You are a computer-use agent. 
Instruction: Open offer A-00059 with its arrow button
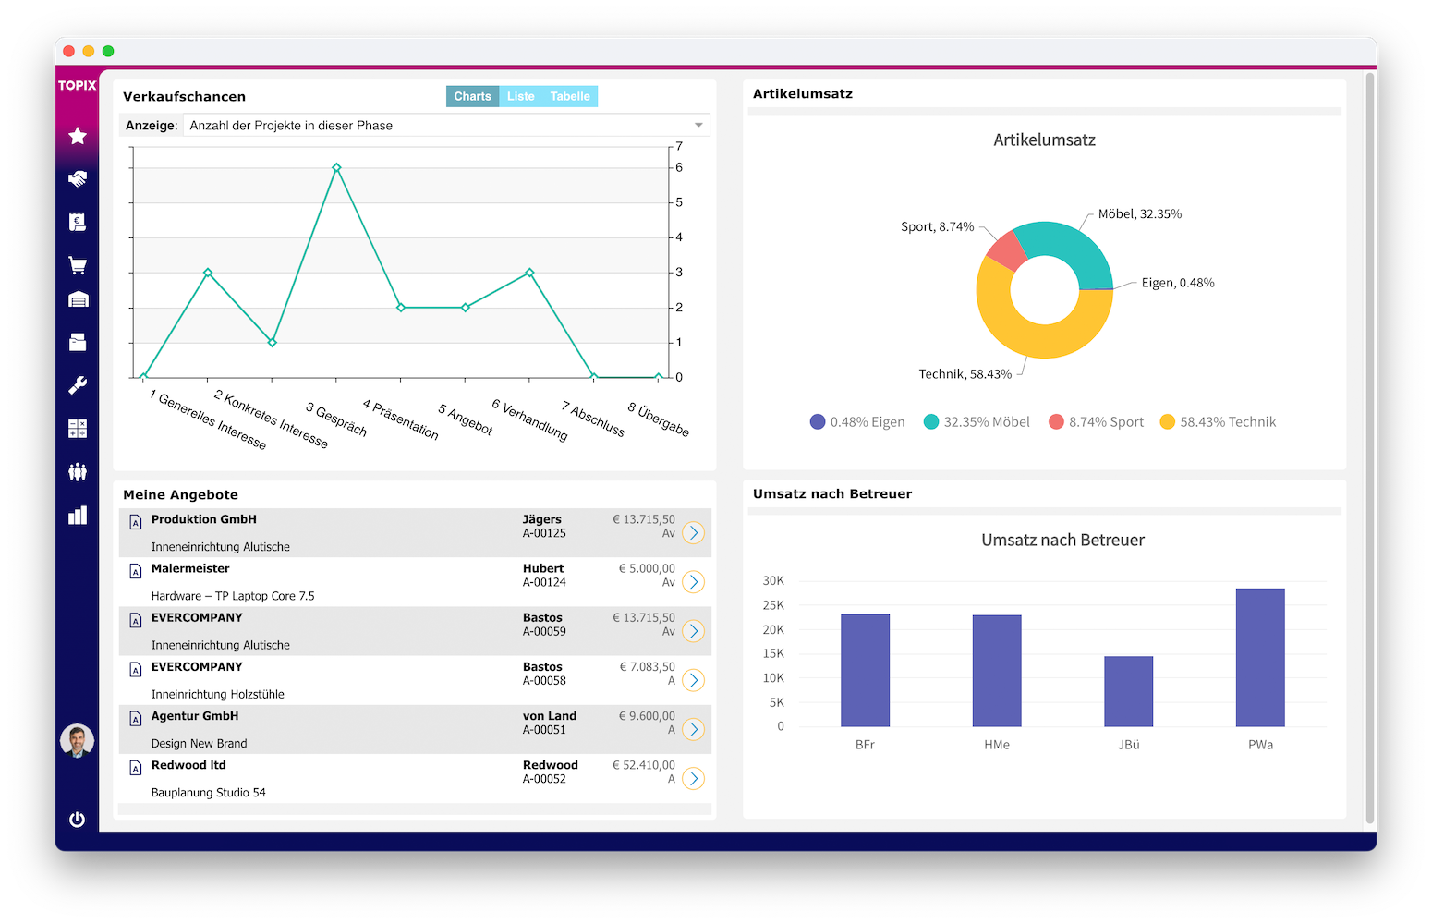coord(693,631)
